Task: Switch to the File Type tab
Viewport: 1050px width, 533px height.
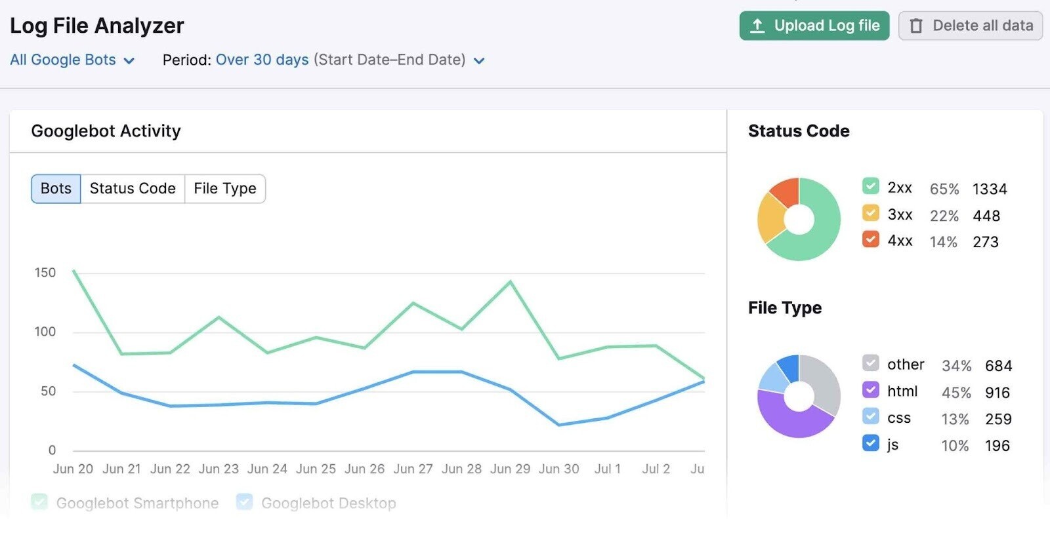Action: [x=225, y=189]
